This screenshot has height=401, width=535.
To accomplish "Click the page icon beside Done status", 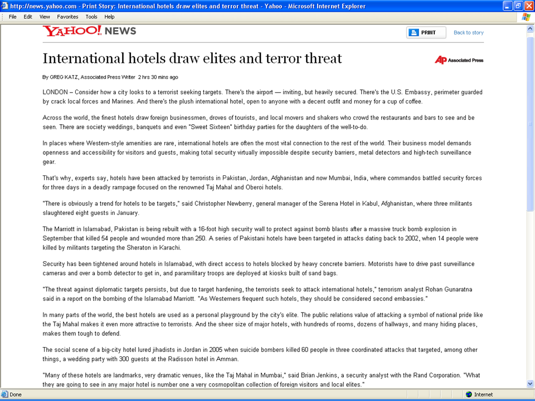I will click(x=4, y=394).
